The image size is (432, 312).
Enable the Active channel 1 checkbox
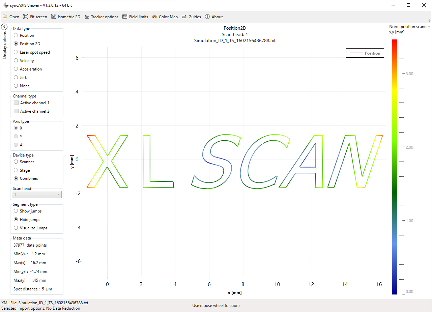coord(16,103)
